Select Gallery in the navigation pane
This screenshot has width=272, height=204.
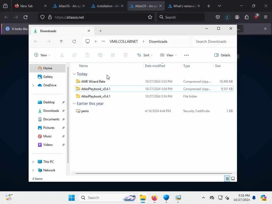point(48,77)
